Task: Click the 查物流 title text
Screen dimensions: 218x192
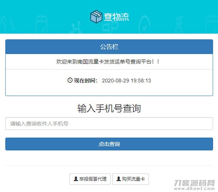Action: 116,17
